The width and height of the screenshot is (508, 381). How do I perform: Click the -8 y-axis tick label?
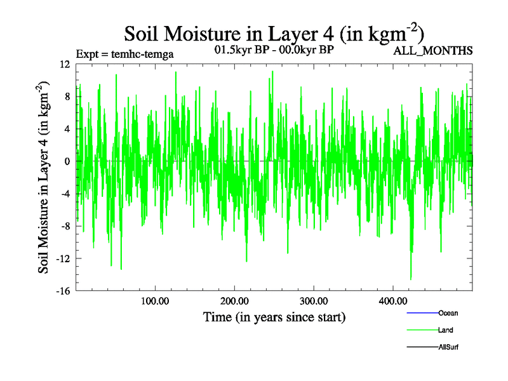click(64, 226)
